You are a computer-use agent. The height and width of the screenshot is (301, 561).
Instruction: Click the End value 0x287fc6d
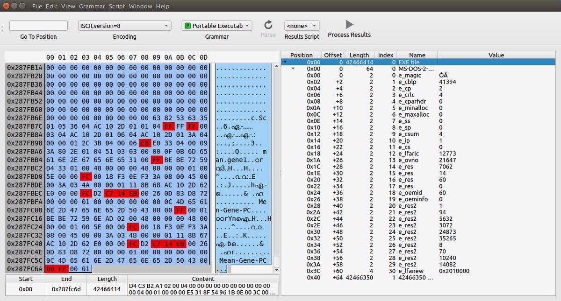67,289
